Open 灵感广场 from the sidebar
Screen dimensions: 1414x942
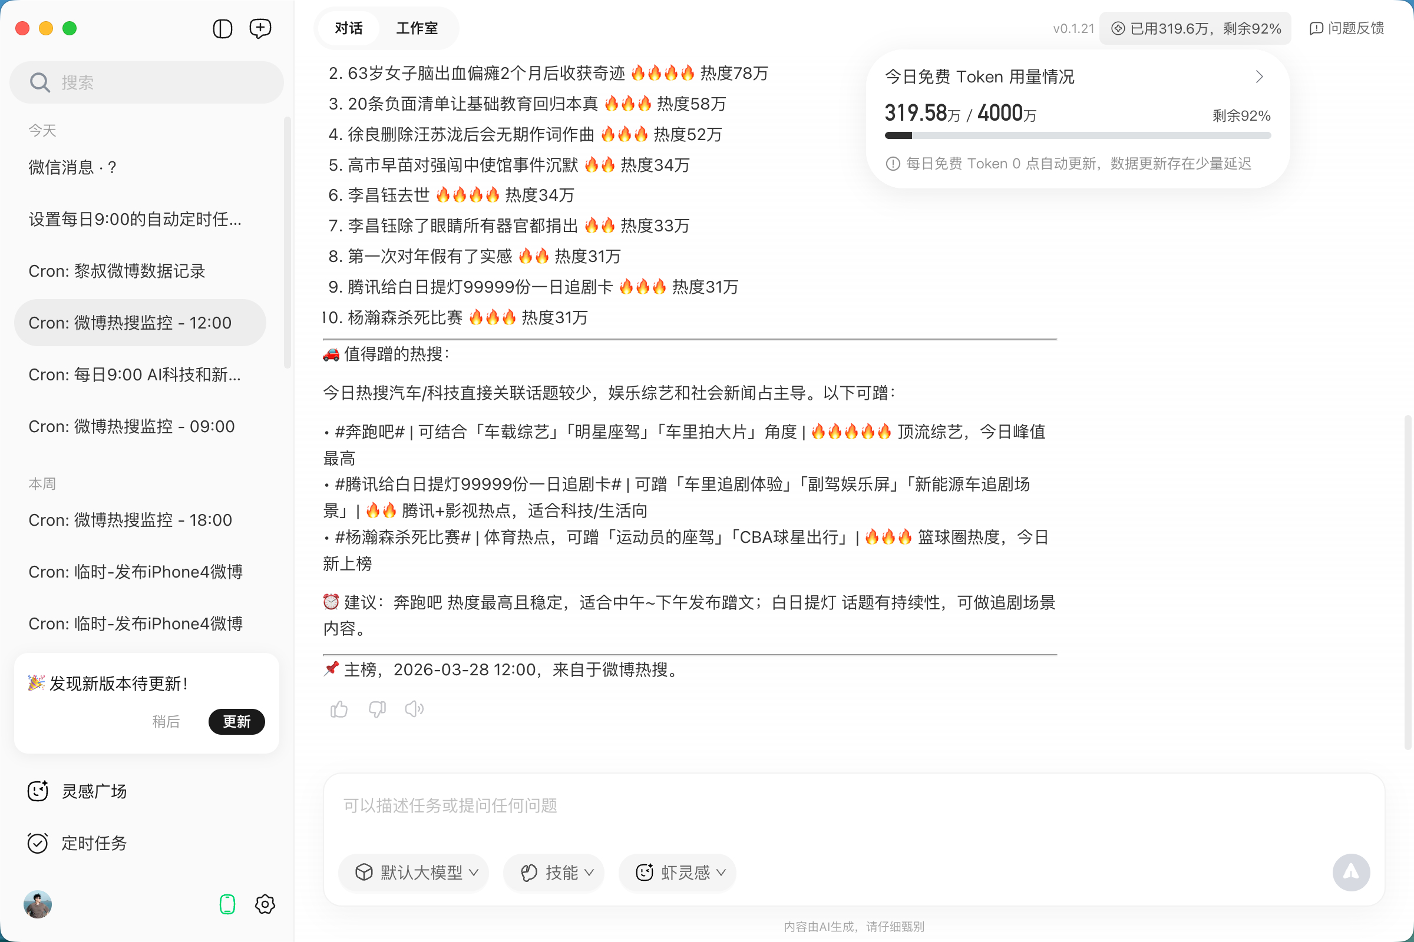[x=93, y=791]
